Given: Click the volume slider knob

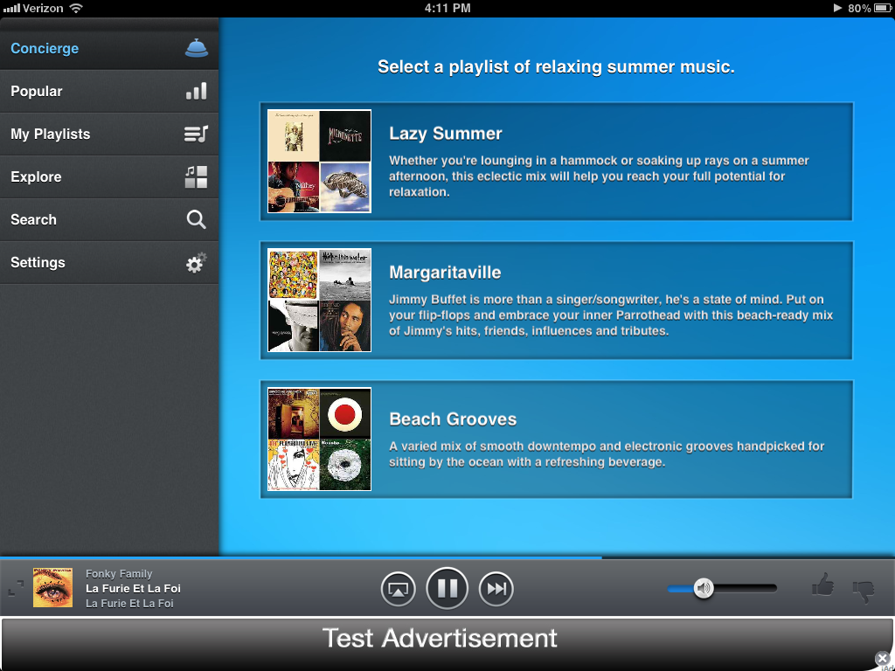Looking at the screenshot, I should click(x=704, y=588).
